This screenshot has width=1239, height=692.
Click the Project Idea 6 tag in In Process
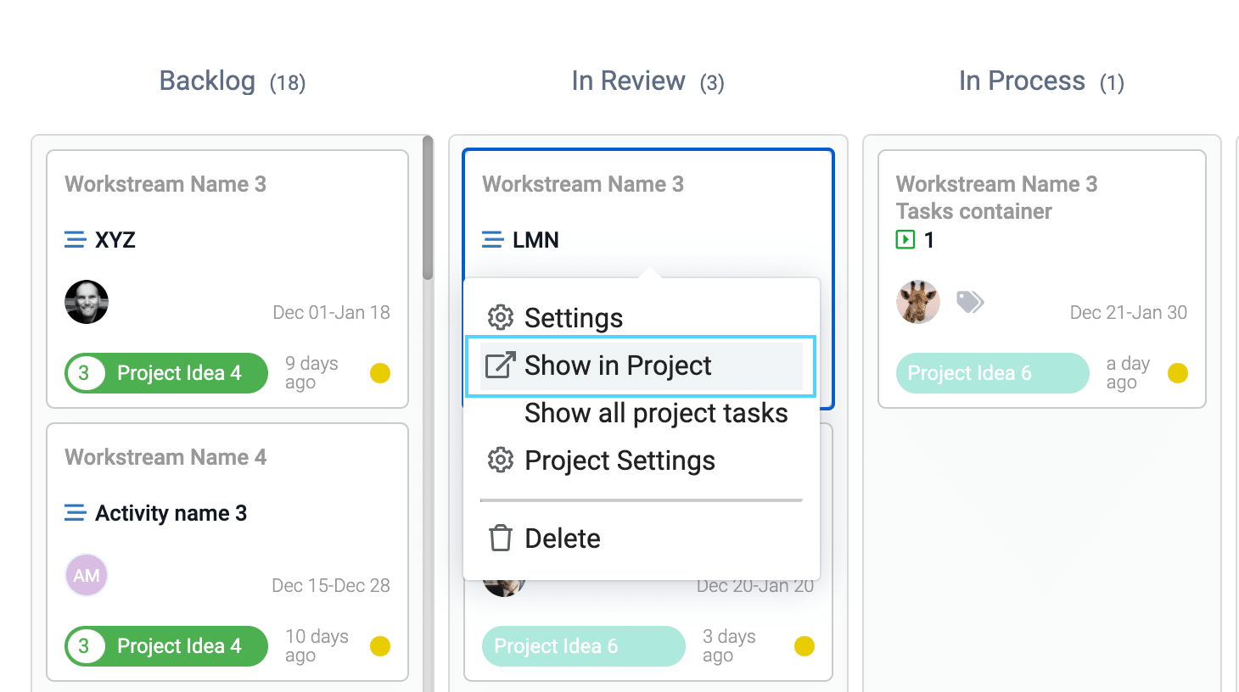click(x=992, y=373)
